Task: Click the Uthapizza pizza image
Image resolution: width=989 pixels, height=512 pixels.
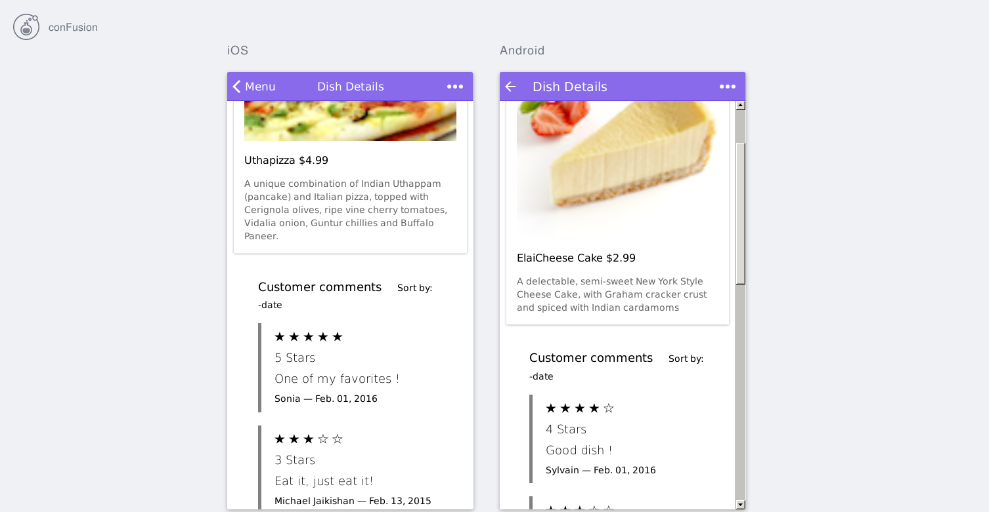Action: 350,121
